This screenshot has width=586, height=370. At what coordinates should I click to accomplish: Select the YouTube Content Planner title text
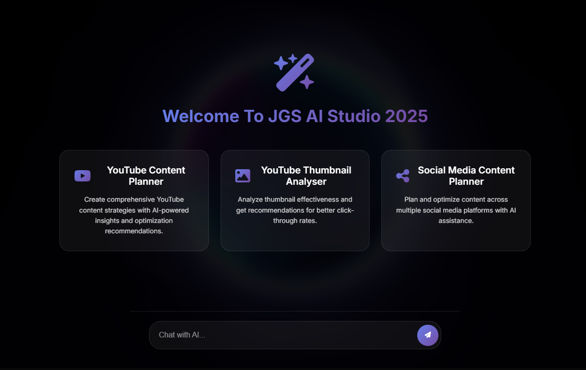(x=146, y=175)
